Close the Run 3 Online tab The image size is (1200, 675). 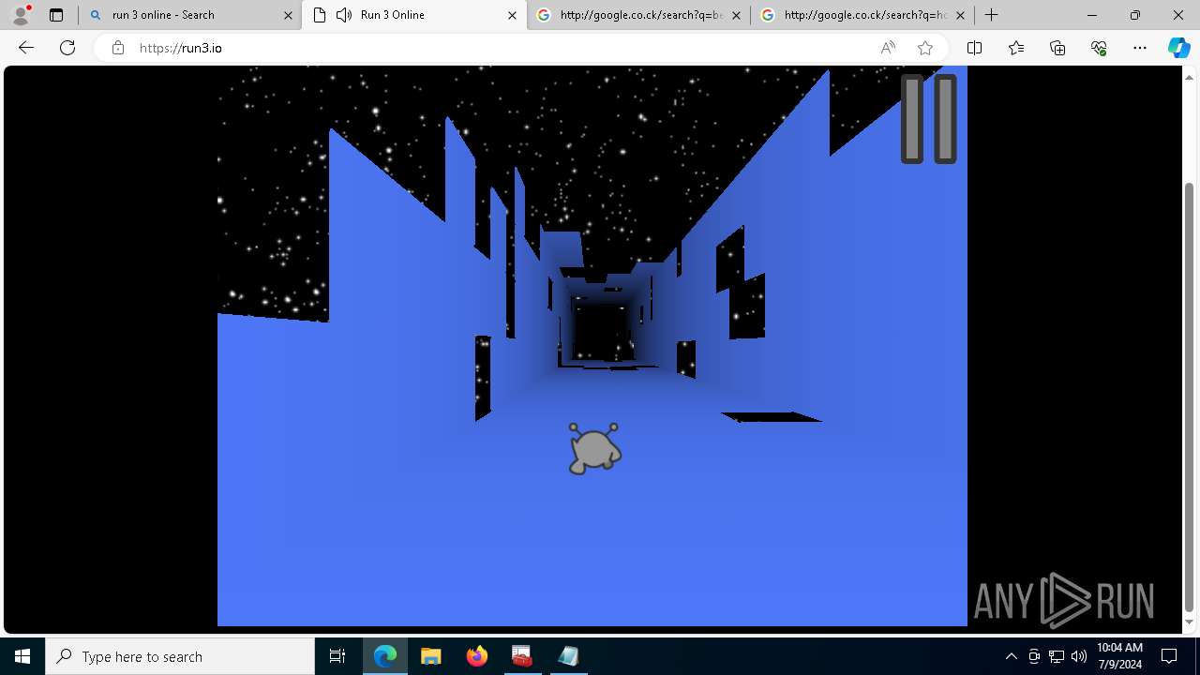[x=512, y=15]
